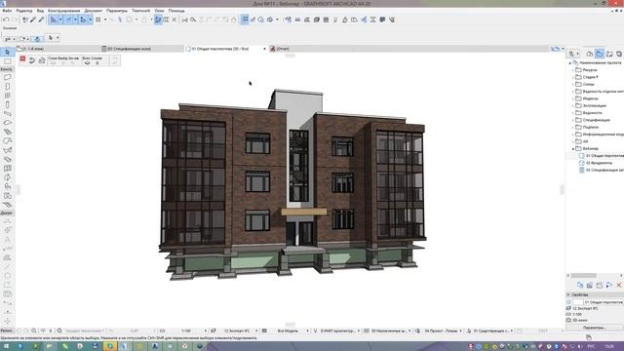Select the Arrow tool in toolbox
The width and height of the screenshot is (624, 351).
(7, 52)
